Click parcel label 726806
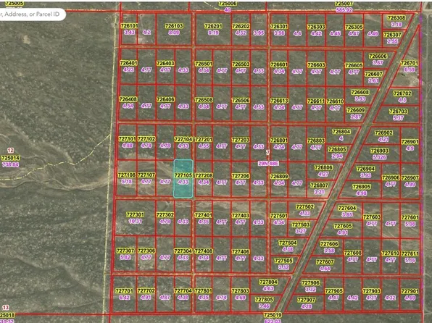The image size is (432, 323). [x=323, y=168]
